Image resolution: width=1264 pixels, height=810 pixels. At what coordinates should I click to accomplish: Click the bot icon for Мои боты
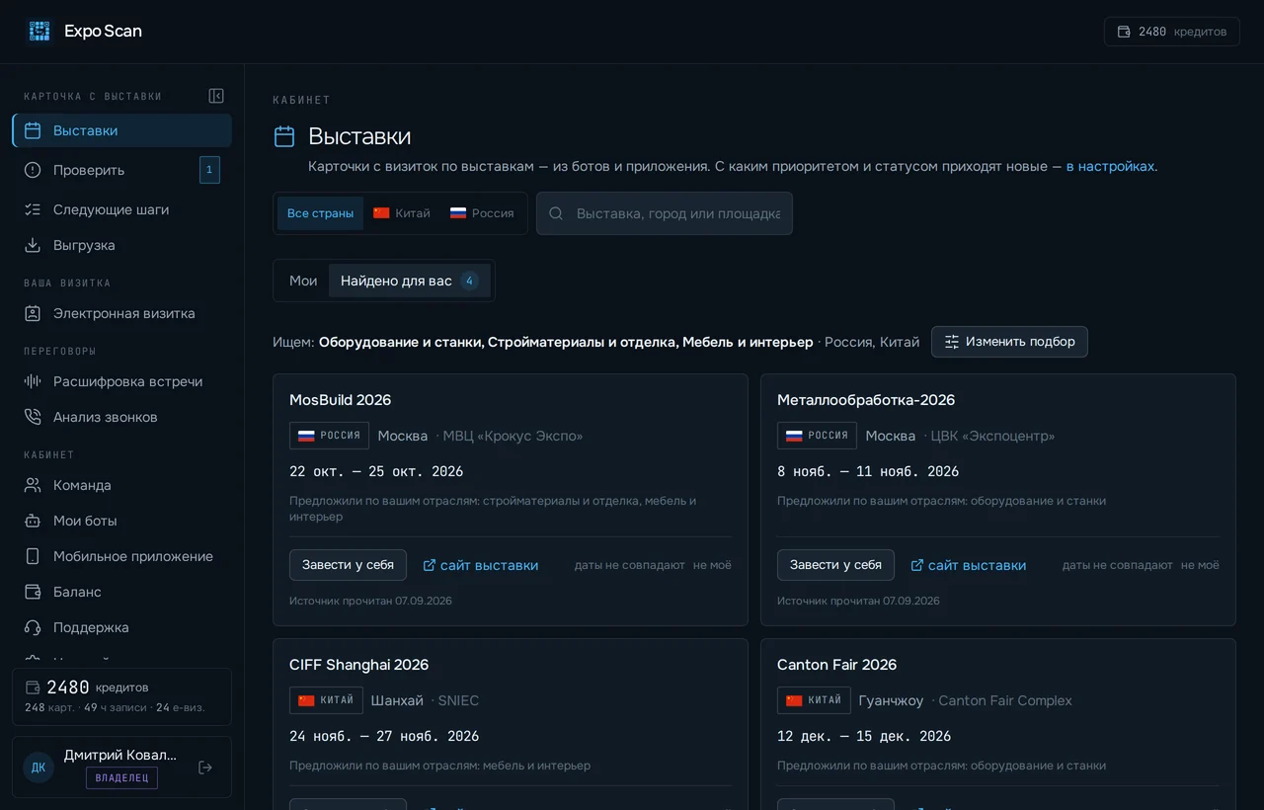tap(33, 521)
